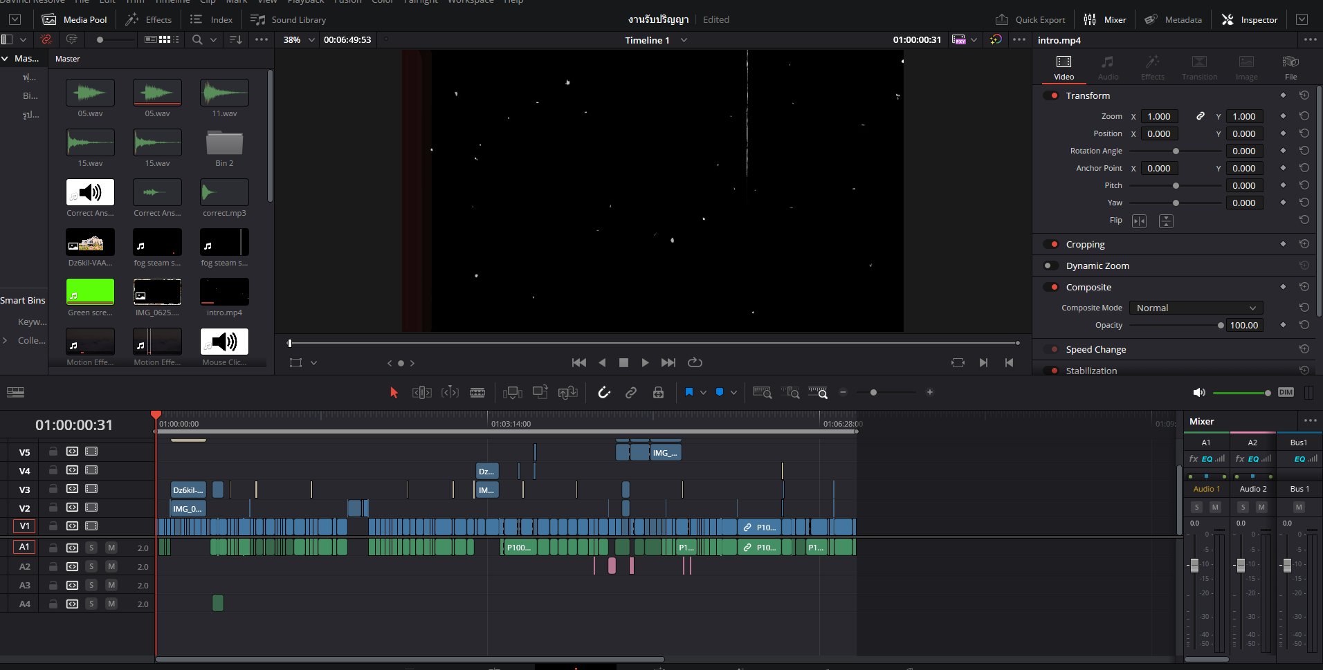Toggle Zoom X/Y link chain icon

pyautogui.click(x=1201, y=116)
